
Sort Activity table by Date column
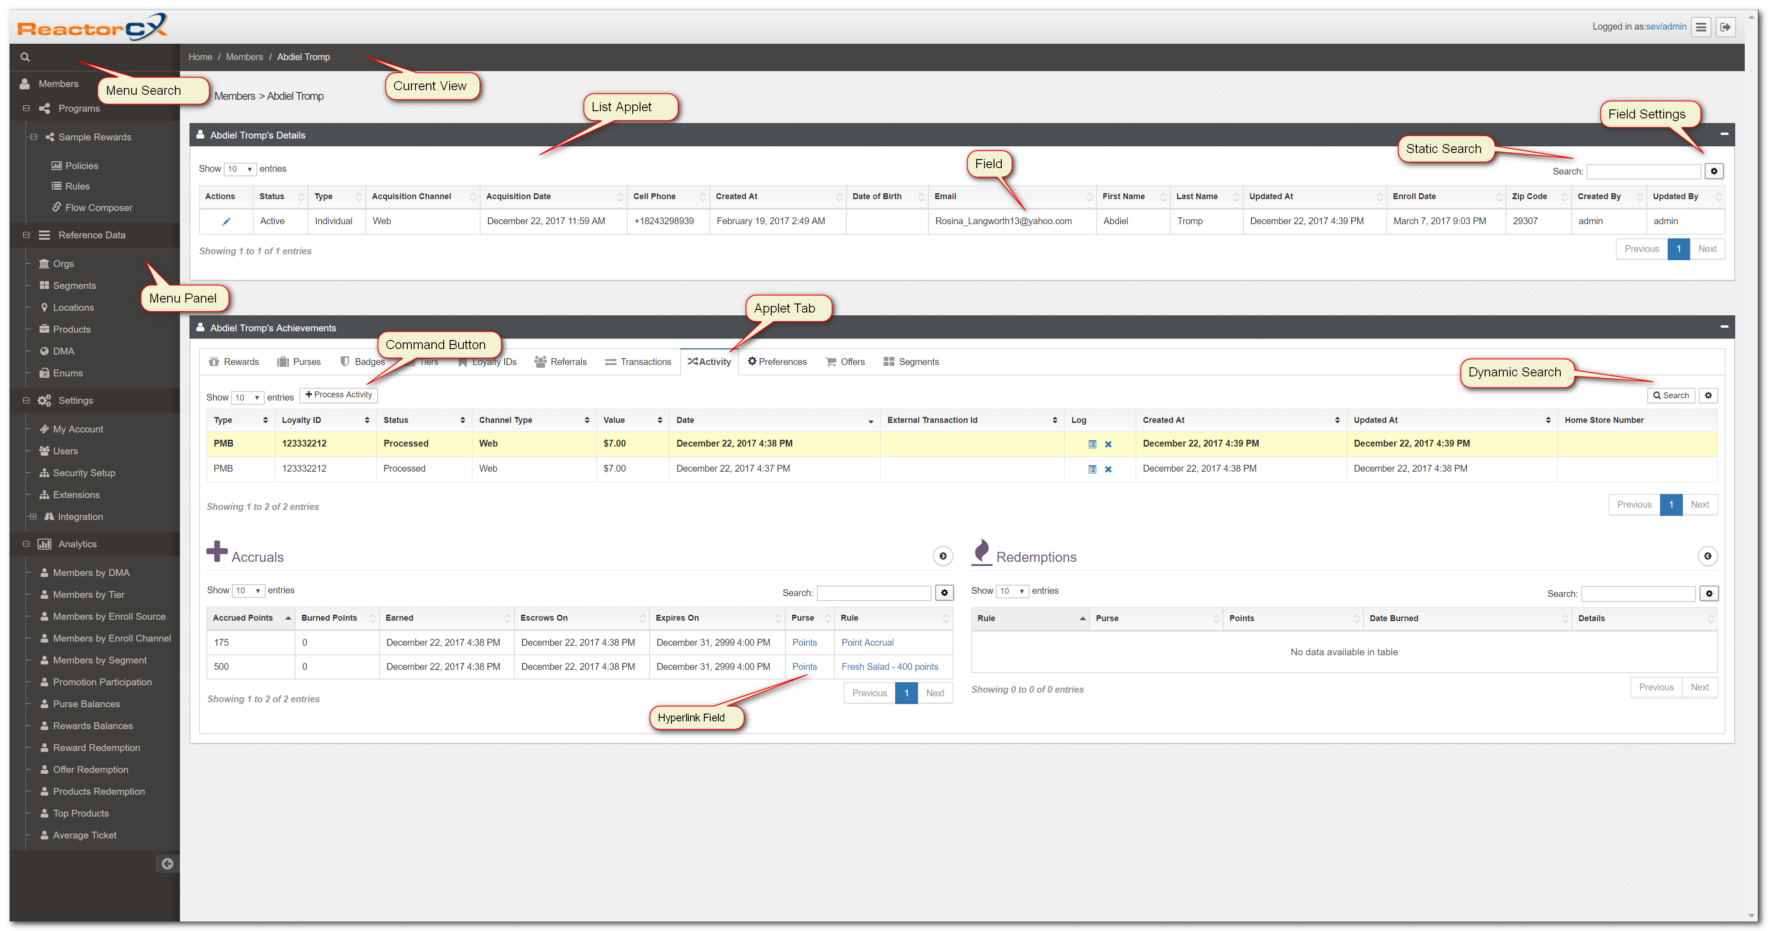click(774, 420)
